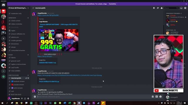Screen dimensions: 188x105
Task: Open drive.google.com overlays link
Action: 70,75
